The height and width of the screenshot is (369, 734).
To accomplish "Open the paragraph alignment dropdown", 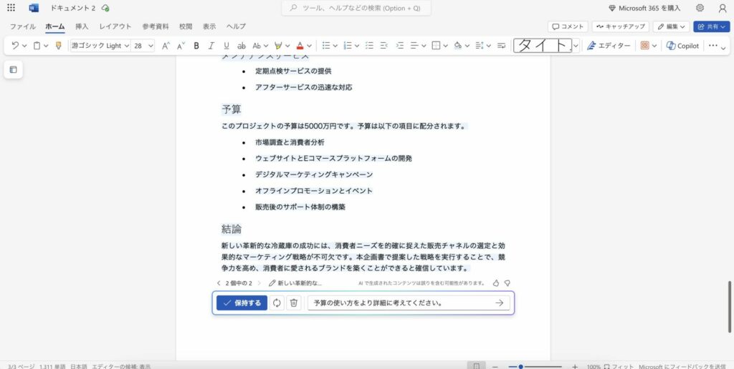I will (418, 45).
